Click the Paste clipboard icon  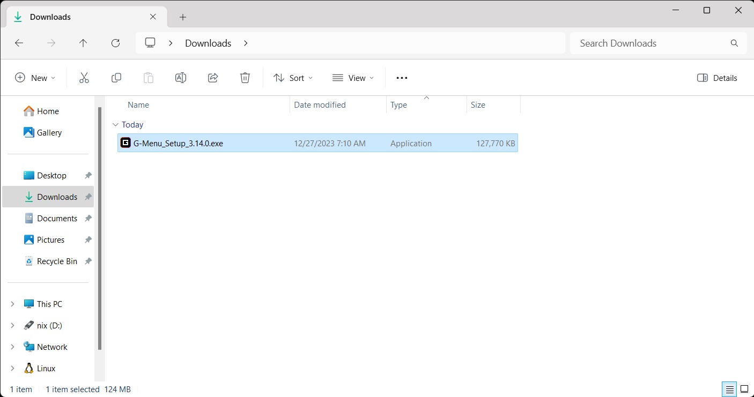[149, 78]
